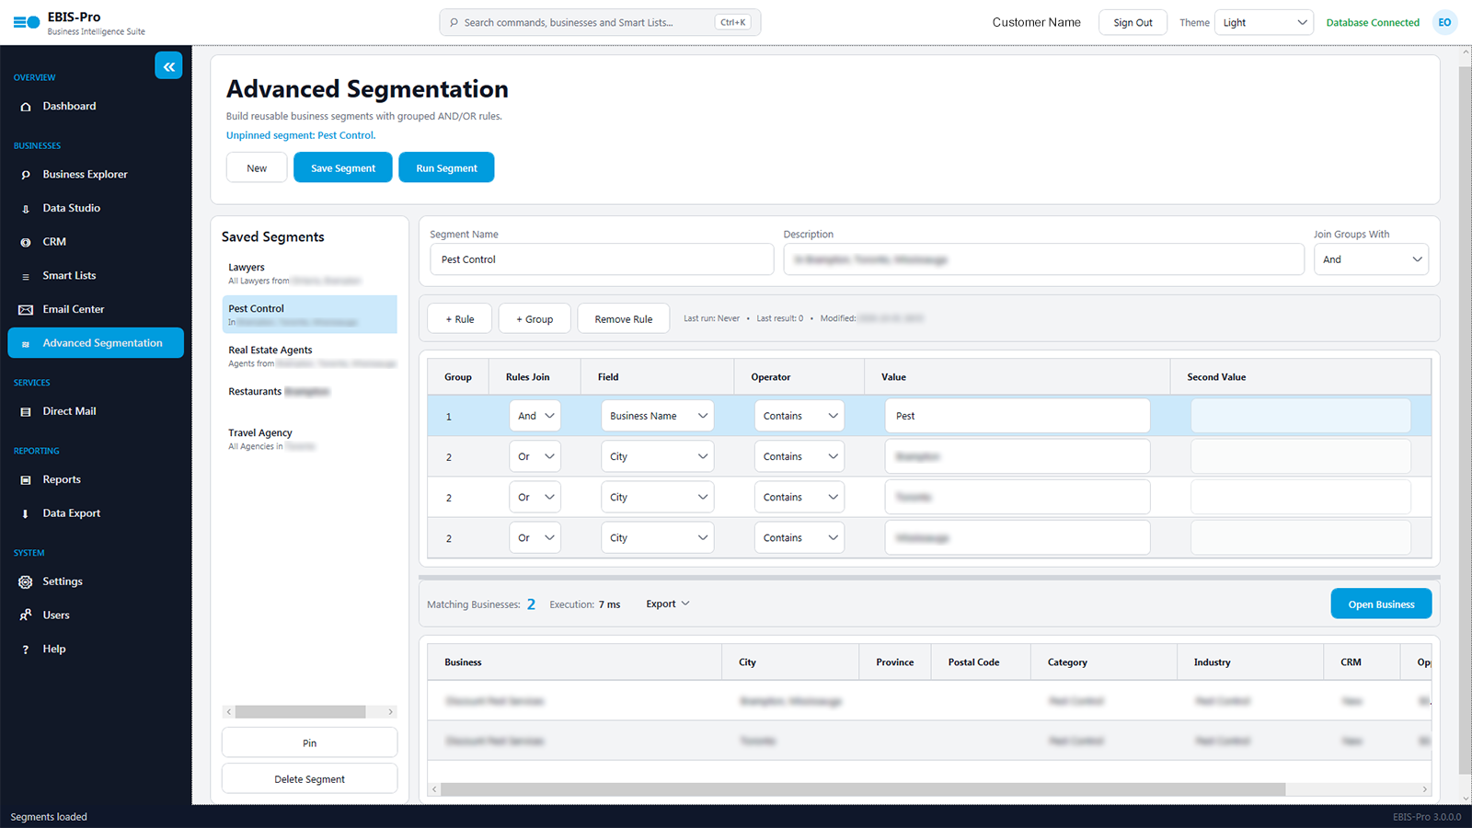
Task: Click the EBIS-Pro logo icon
Action: [27, 22]
